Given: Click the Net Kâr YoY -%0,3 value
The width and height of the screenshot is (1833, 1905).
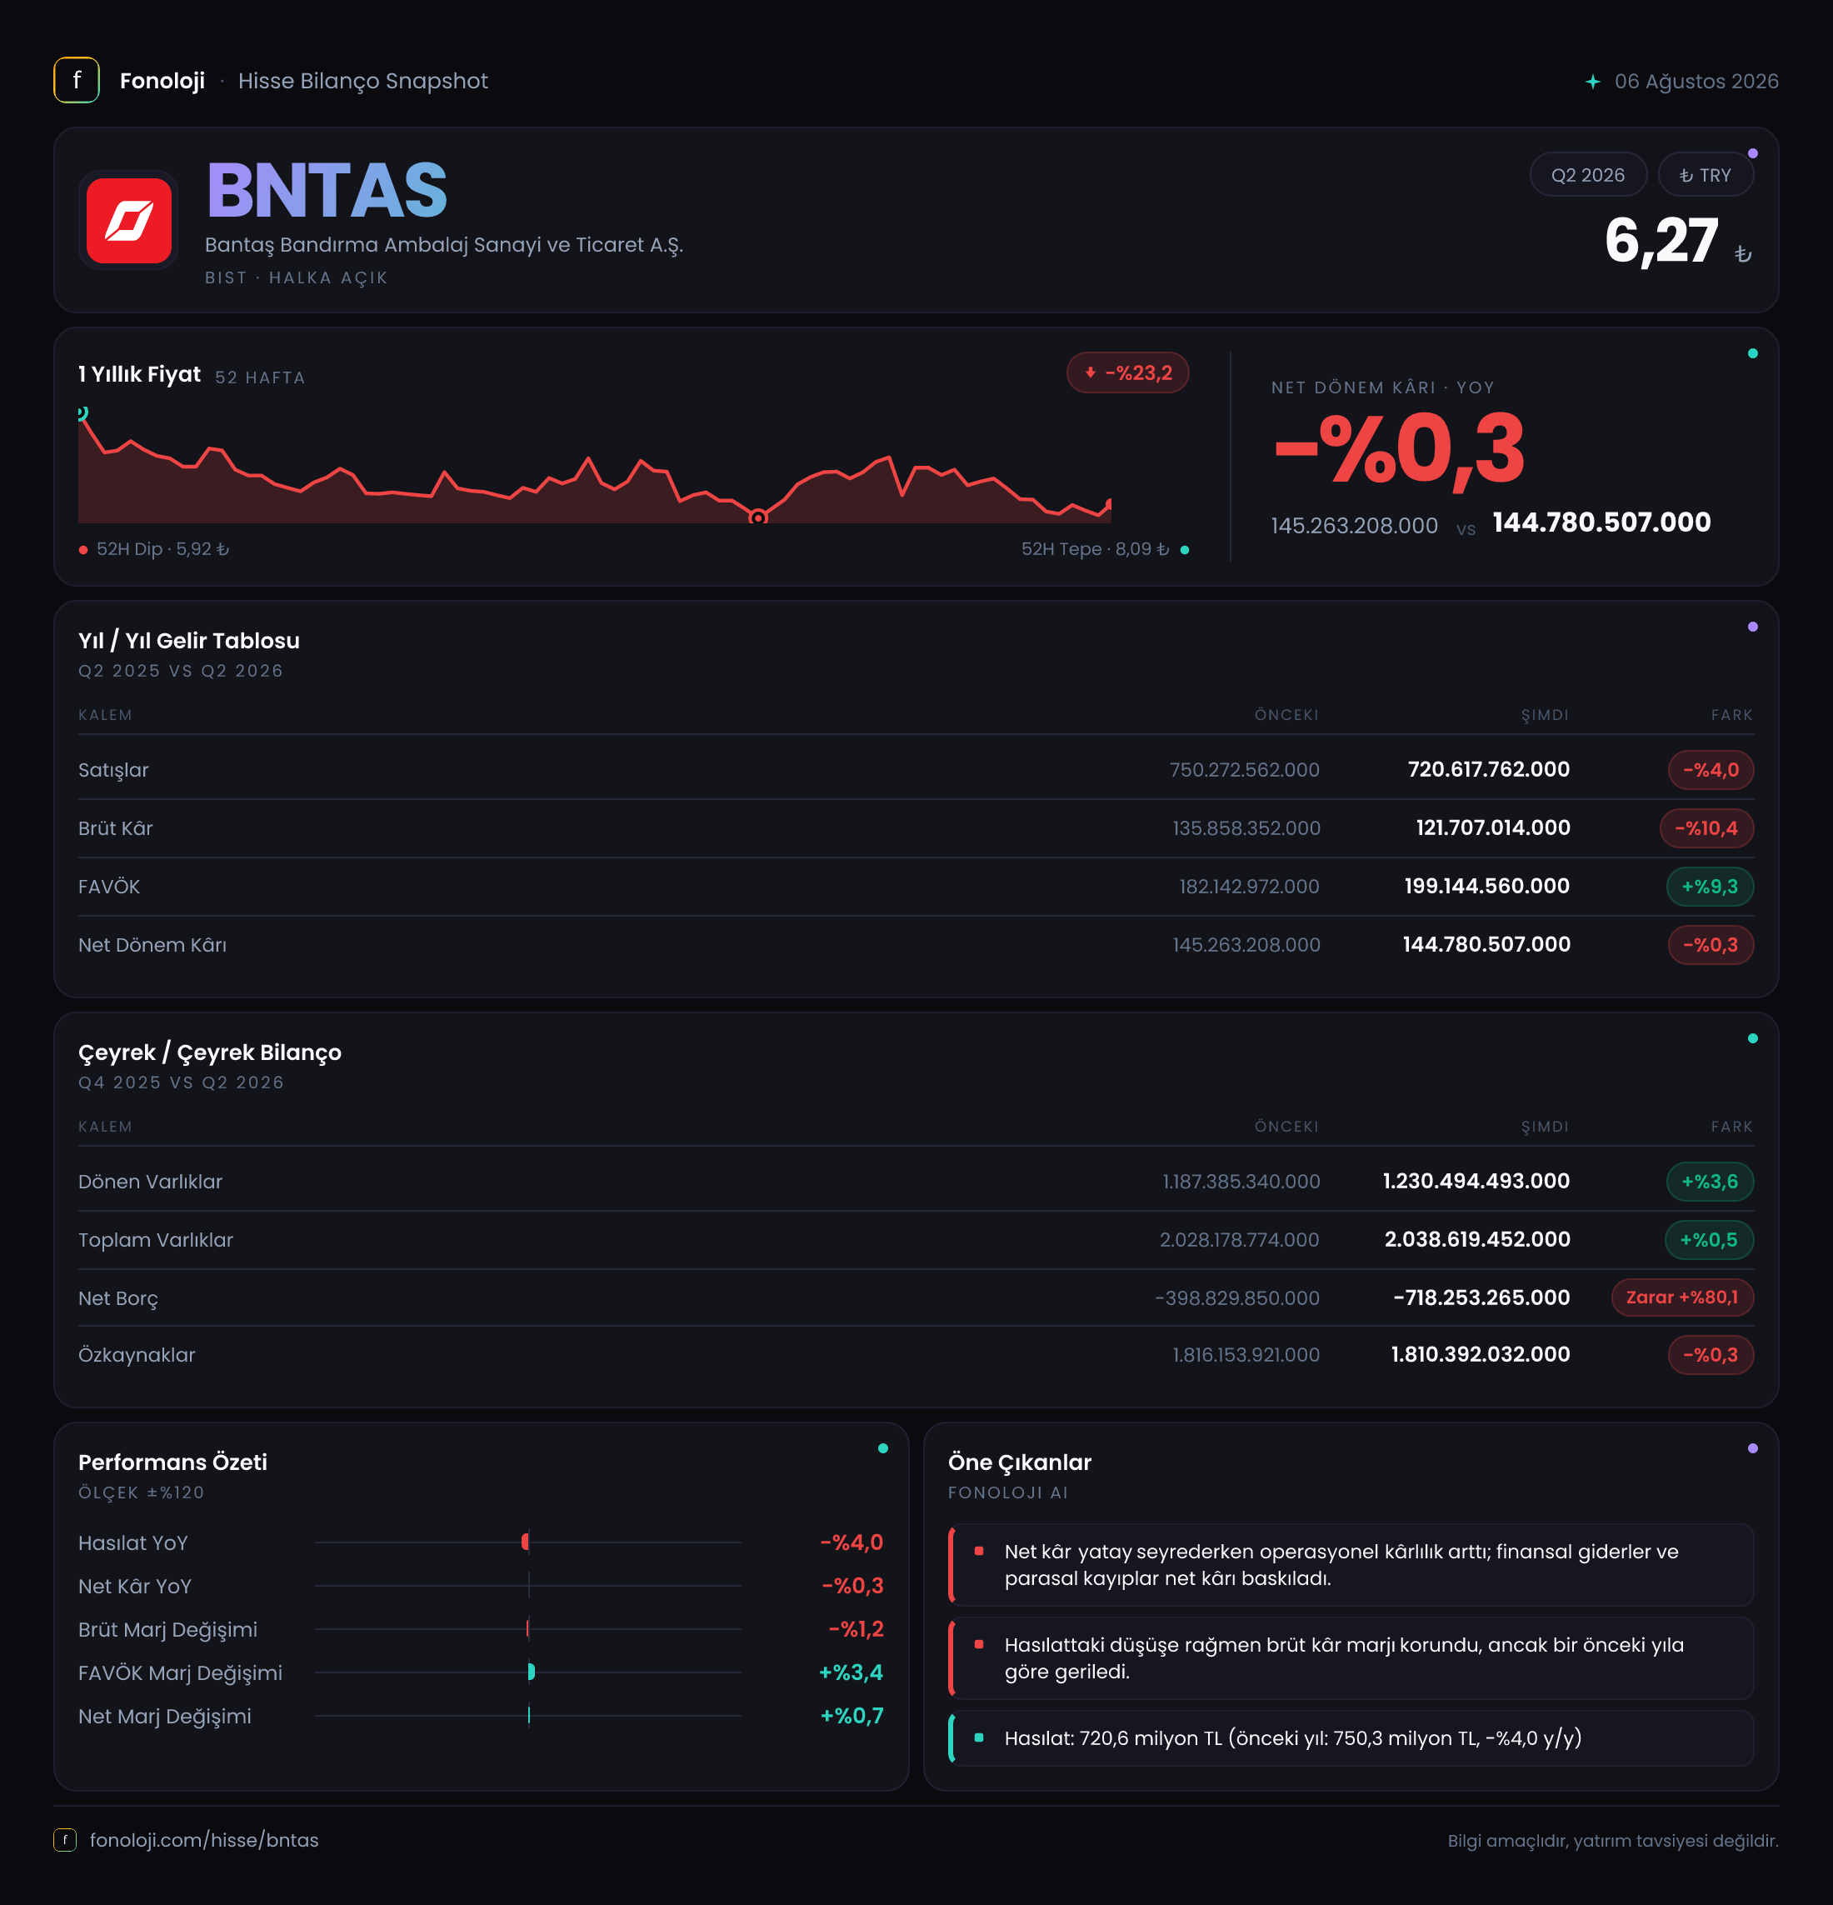Looking at the screenshot, I should tap(852, 1585).
